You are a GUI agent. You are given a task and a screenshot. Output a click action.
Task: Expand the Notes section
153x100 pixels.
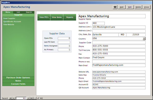click(18, 81)
